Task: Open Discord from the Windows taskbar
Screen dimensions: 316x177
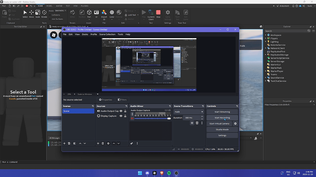Action: 147,173
